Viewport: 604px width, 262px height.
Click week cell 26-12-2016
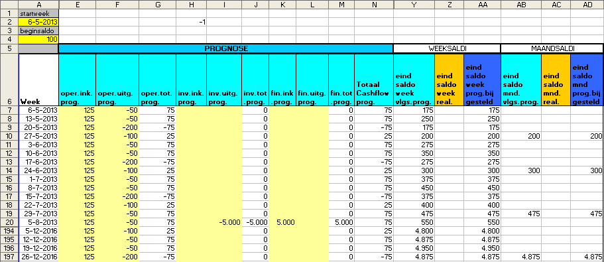38,257
